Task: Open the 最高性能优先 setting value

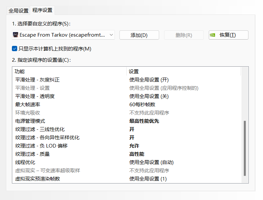Action: click(144, 121)
